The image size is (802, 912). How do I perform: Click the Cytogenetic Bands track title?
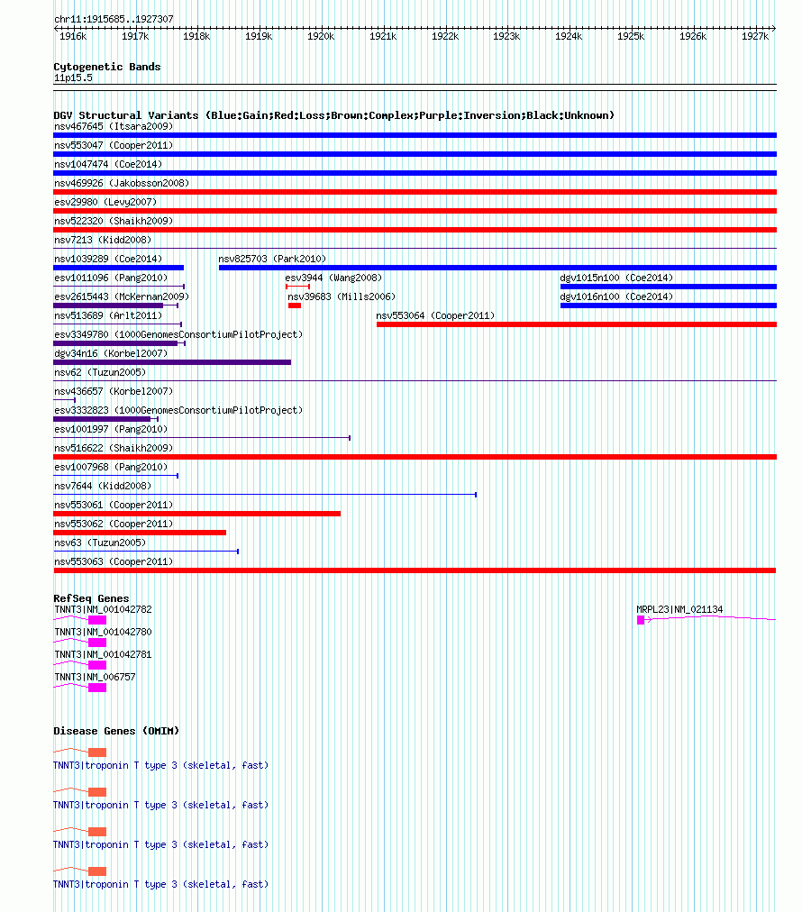[107, 67]
